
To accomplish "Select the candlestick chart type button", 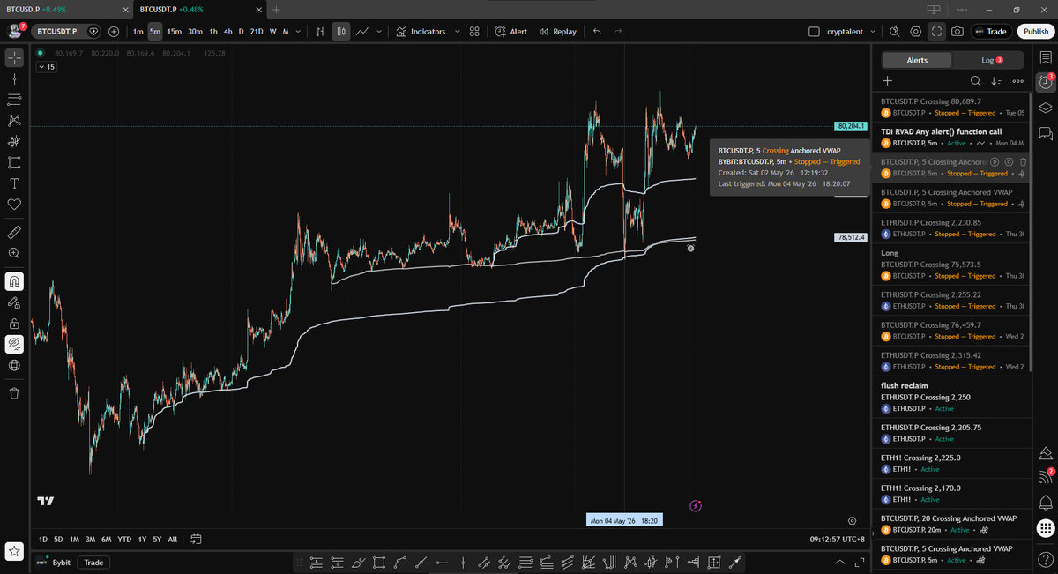I will pyautogui.click(x=340, y=31).
